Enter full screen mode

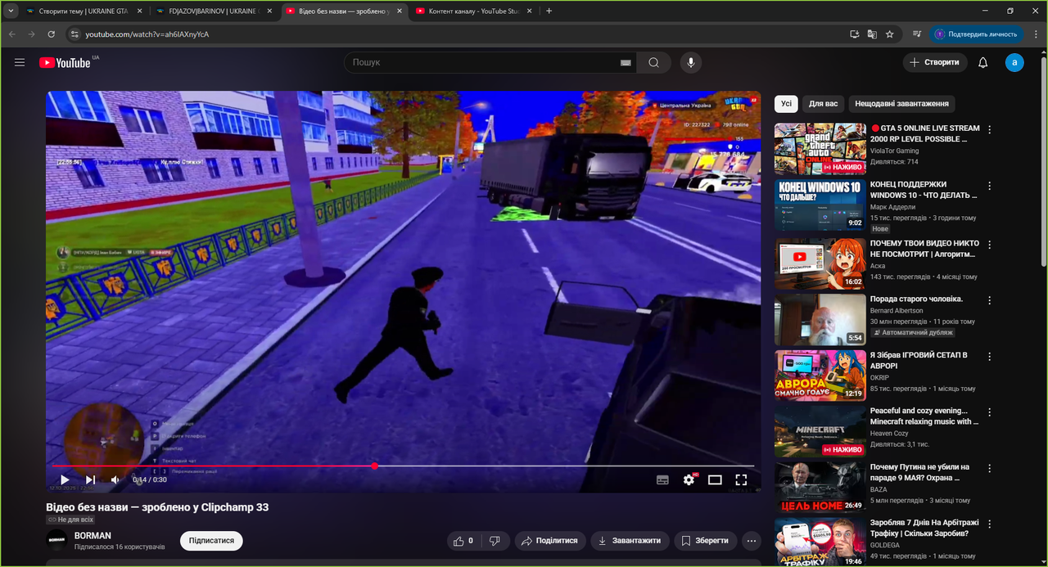[x=741, y=479]
